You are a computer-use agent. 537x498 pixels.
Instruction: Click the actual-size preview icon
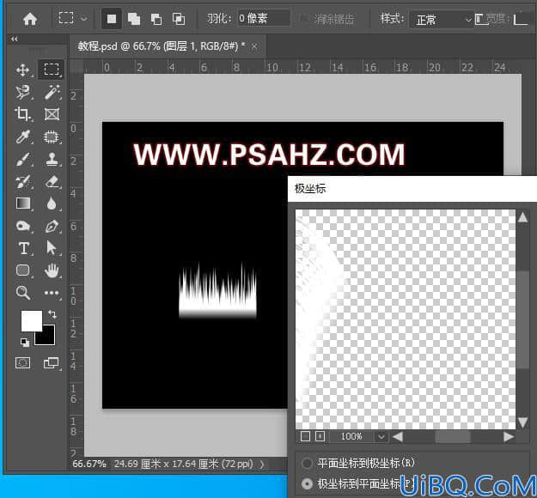pyautogui.click(x=320, y=436)
